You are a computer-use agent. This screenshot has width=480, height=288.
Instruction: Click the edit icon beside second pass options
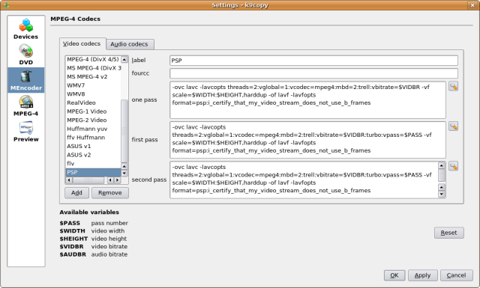pyautogui.click(x=453, y=166)
